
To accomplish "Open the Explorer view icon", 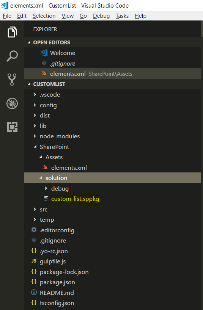I will point(12,32).
